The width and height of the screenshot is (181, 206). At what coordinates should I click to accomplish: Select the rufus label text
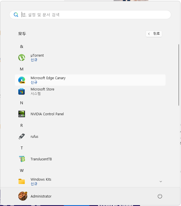click(x=34, y=136)
